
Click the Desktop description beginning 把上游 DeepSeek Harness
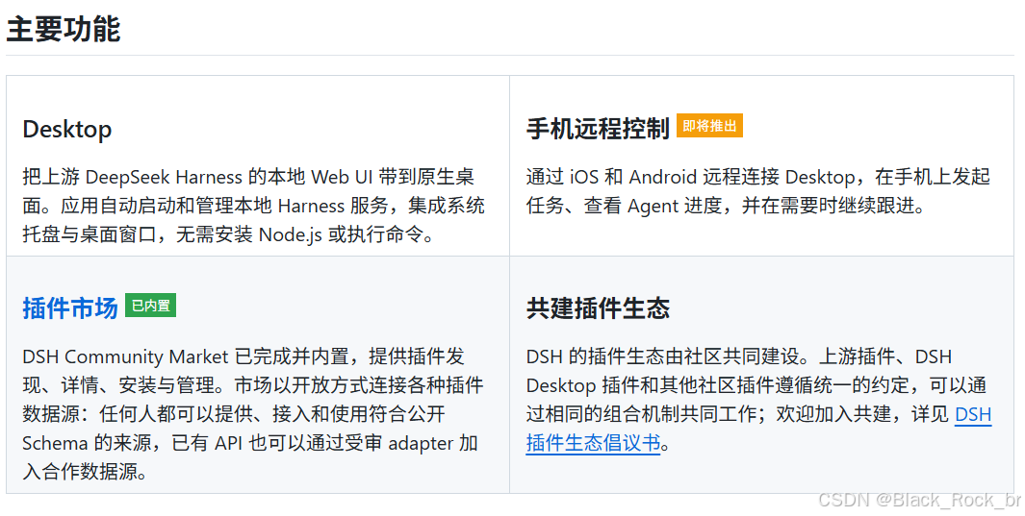[x=254, y=206]
